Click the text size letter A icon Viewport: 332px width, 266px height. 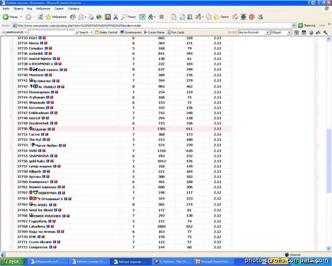[x=151, y=17]
